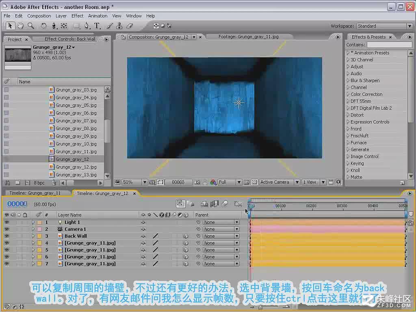Screen dimensions: 416x312
Task: Toggle visibility of layer 5
Action: point(6,250)
